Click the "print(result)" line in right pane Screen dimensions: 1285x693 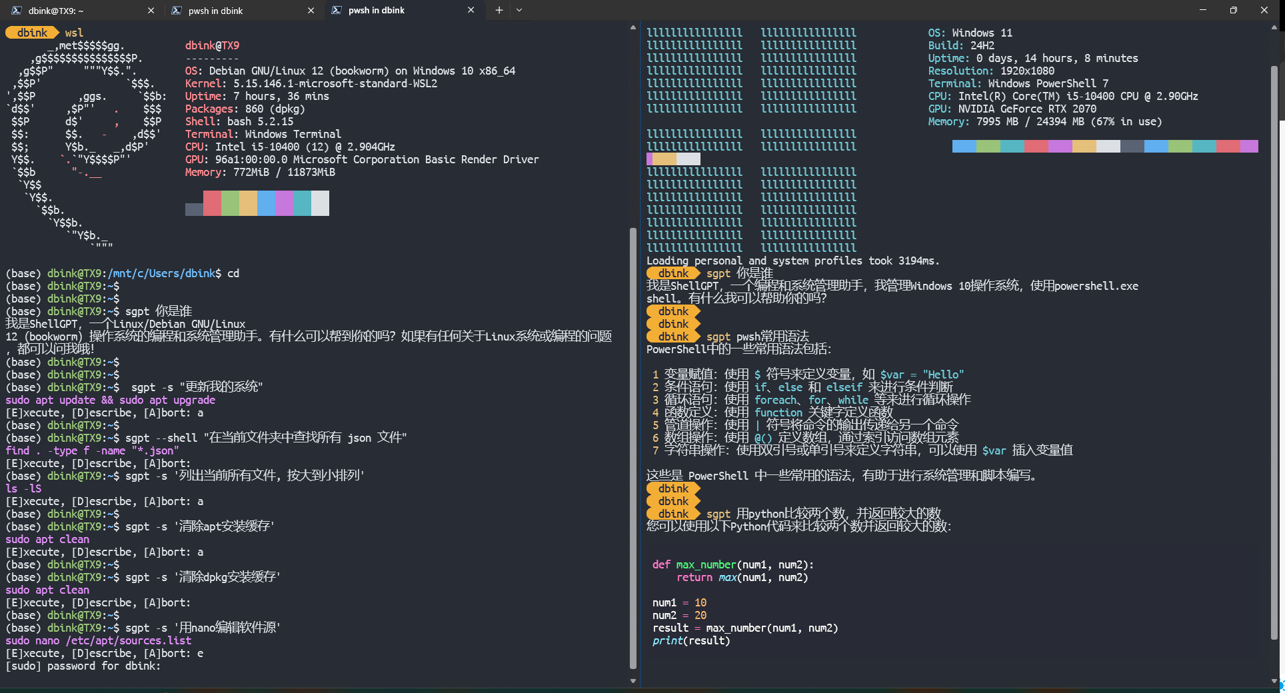click(x=691, y=640)
